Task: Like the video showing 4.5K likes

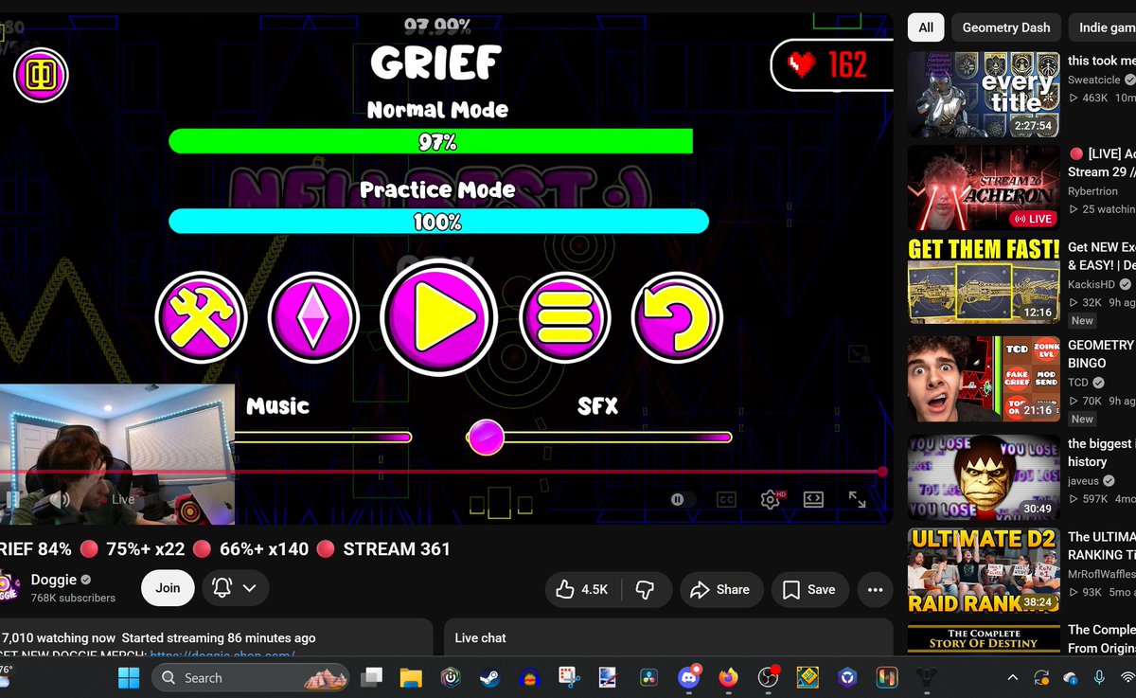Action: (582, 589)
